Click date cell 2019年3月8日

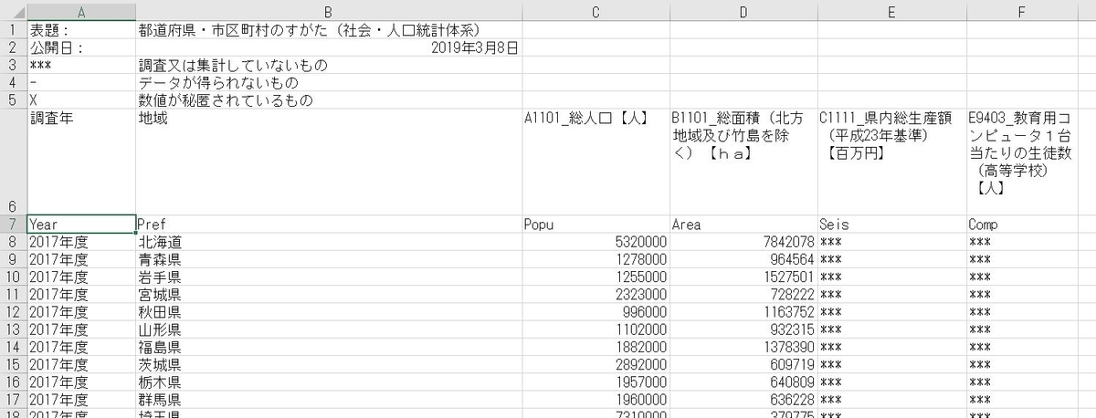click(x=329, y=48)
